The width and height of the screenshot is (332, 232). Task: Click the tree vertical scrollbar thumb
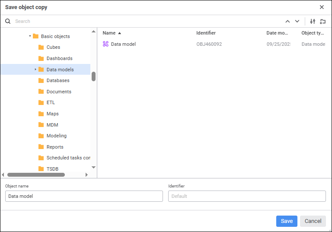93,76
